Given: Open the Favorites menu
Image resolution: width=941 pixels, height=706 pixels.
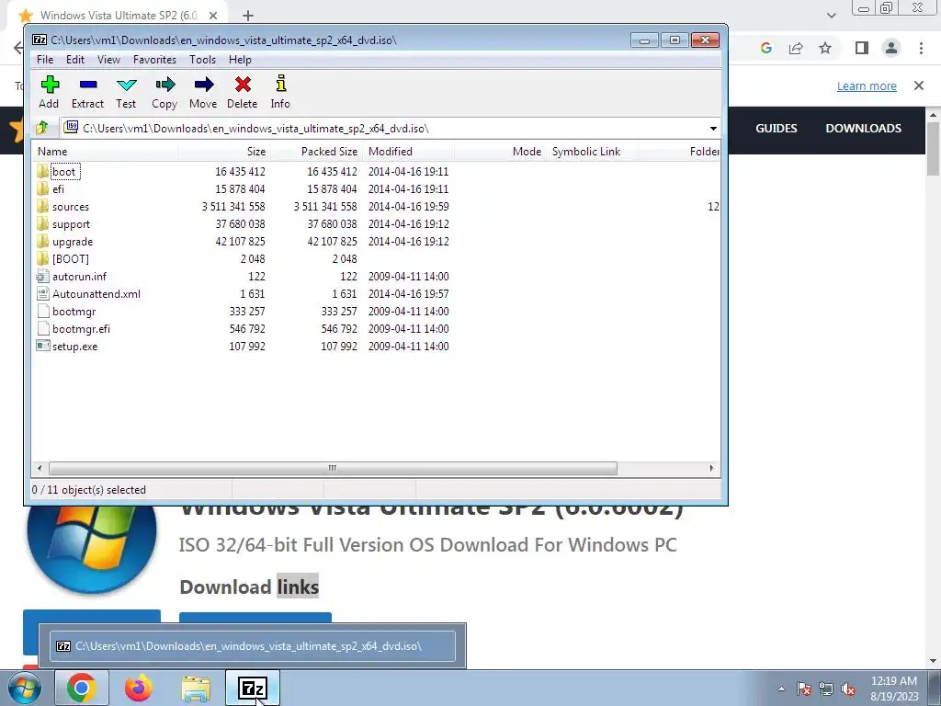Looking at the screenshot, I should click(154, 60).
